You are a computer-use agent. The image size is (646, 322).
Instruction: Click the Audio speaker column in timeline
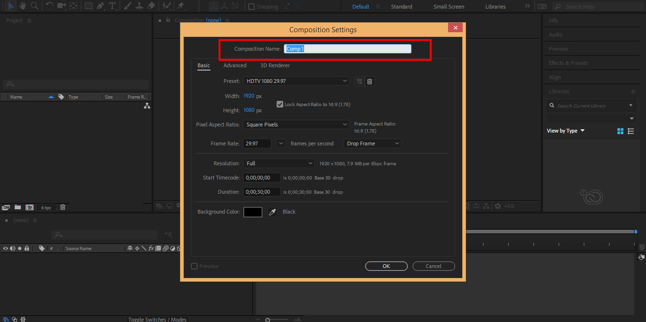[13, 248]
